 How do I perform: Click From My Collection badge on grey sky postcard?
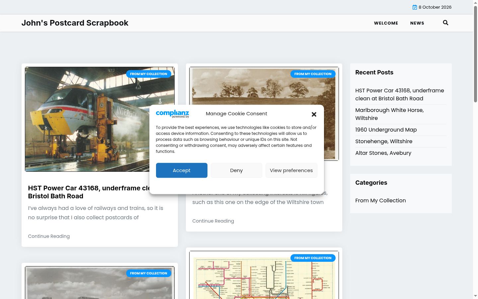(x=149, y=273)
